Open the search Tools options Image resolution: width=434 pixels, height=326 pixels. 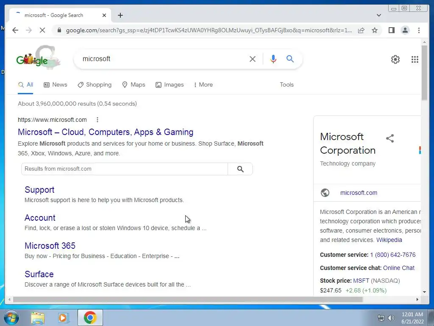tap(287, 85)
